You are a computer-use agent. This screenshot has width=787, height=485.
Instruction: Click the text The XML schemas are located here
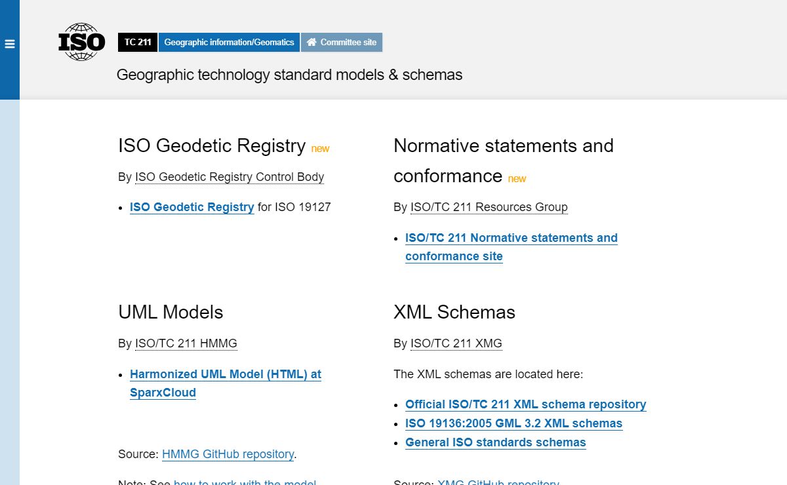[x=489, y=374]
